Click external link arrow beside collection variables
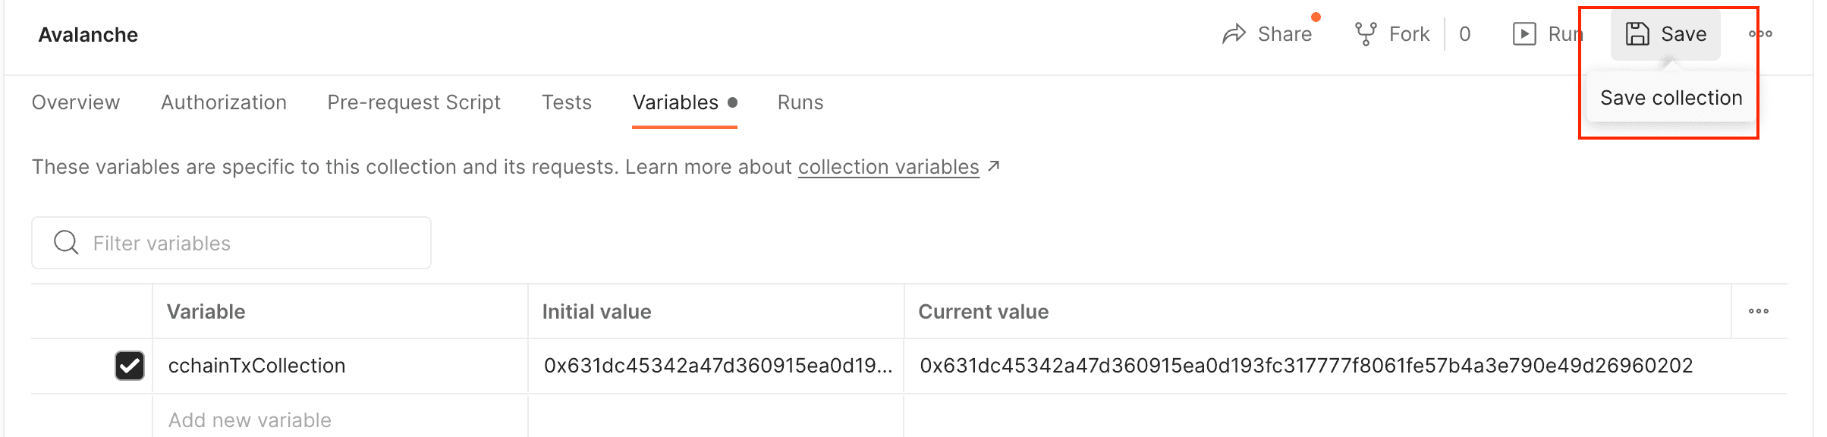The height and width of the screenshot is (437, 1827). click(x=994, y=166)
